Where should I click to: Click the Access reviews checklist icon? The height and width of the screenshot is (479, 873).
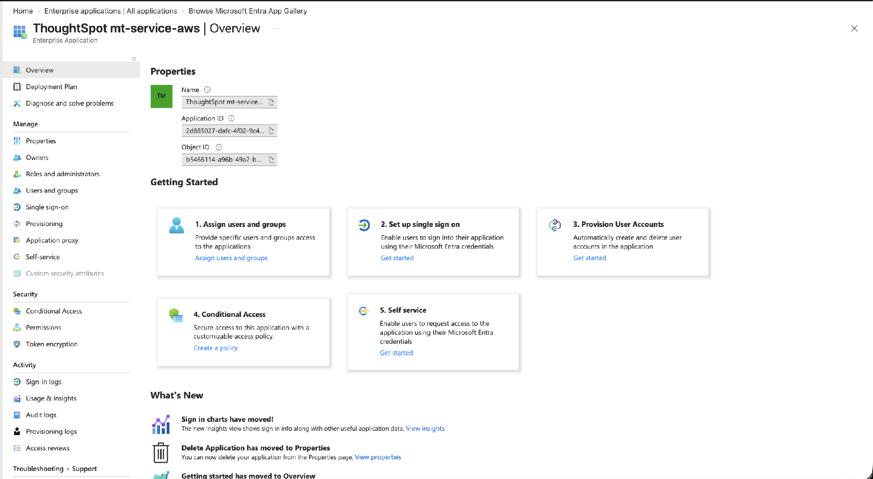[x=17, y=448]
